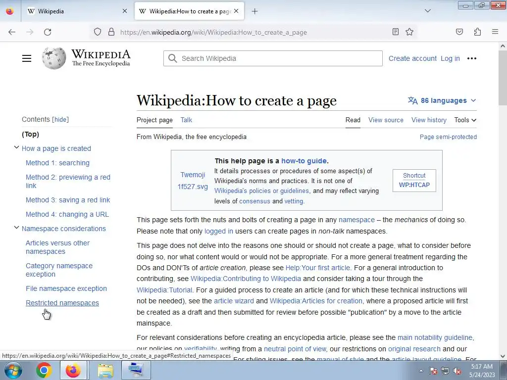Open the Wikipedia main sidebar menu icon
Screen dimensions: 507x380
click(x=27, y=58)
